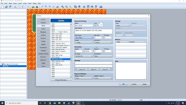
Task: Open the Animation selector
Action: pos(103,56)
